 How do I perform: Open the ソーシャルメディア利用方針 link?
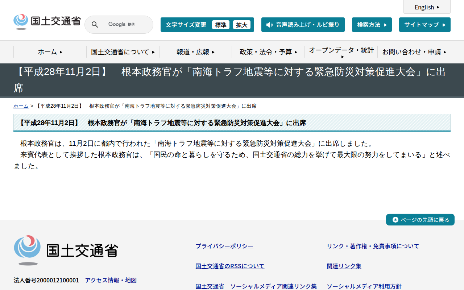tap(364, 286)
